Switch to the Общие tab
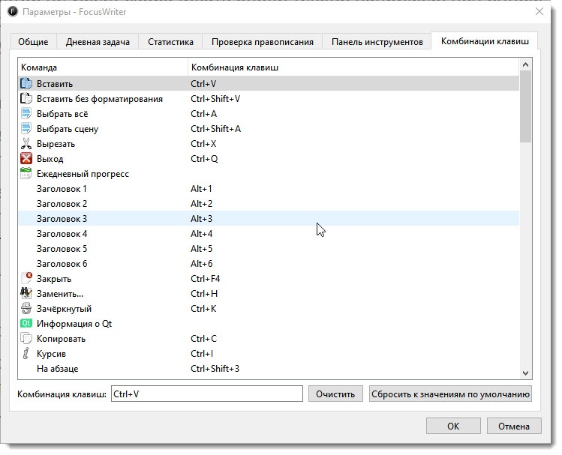The width and height of the screenshot is (562, 455). point(33,42)
